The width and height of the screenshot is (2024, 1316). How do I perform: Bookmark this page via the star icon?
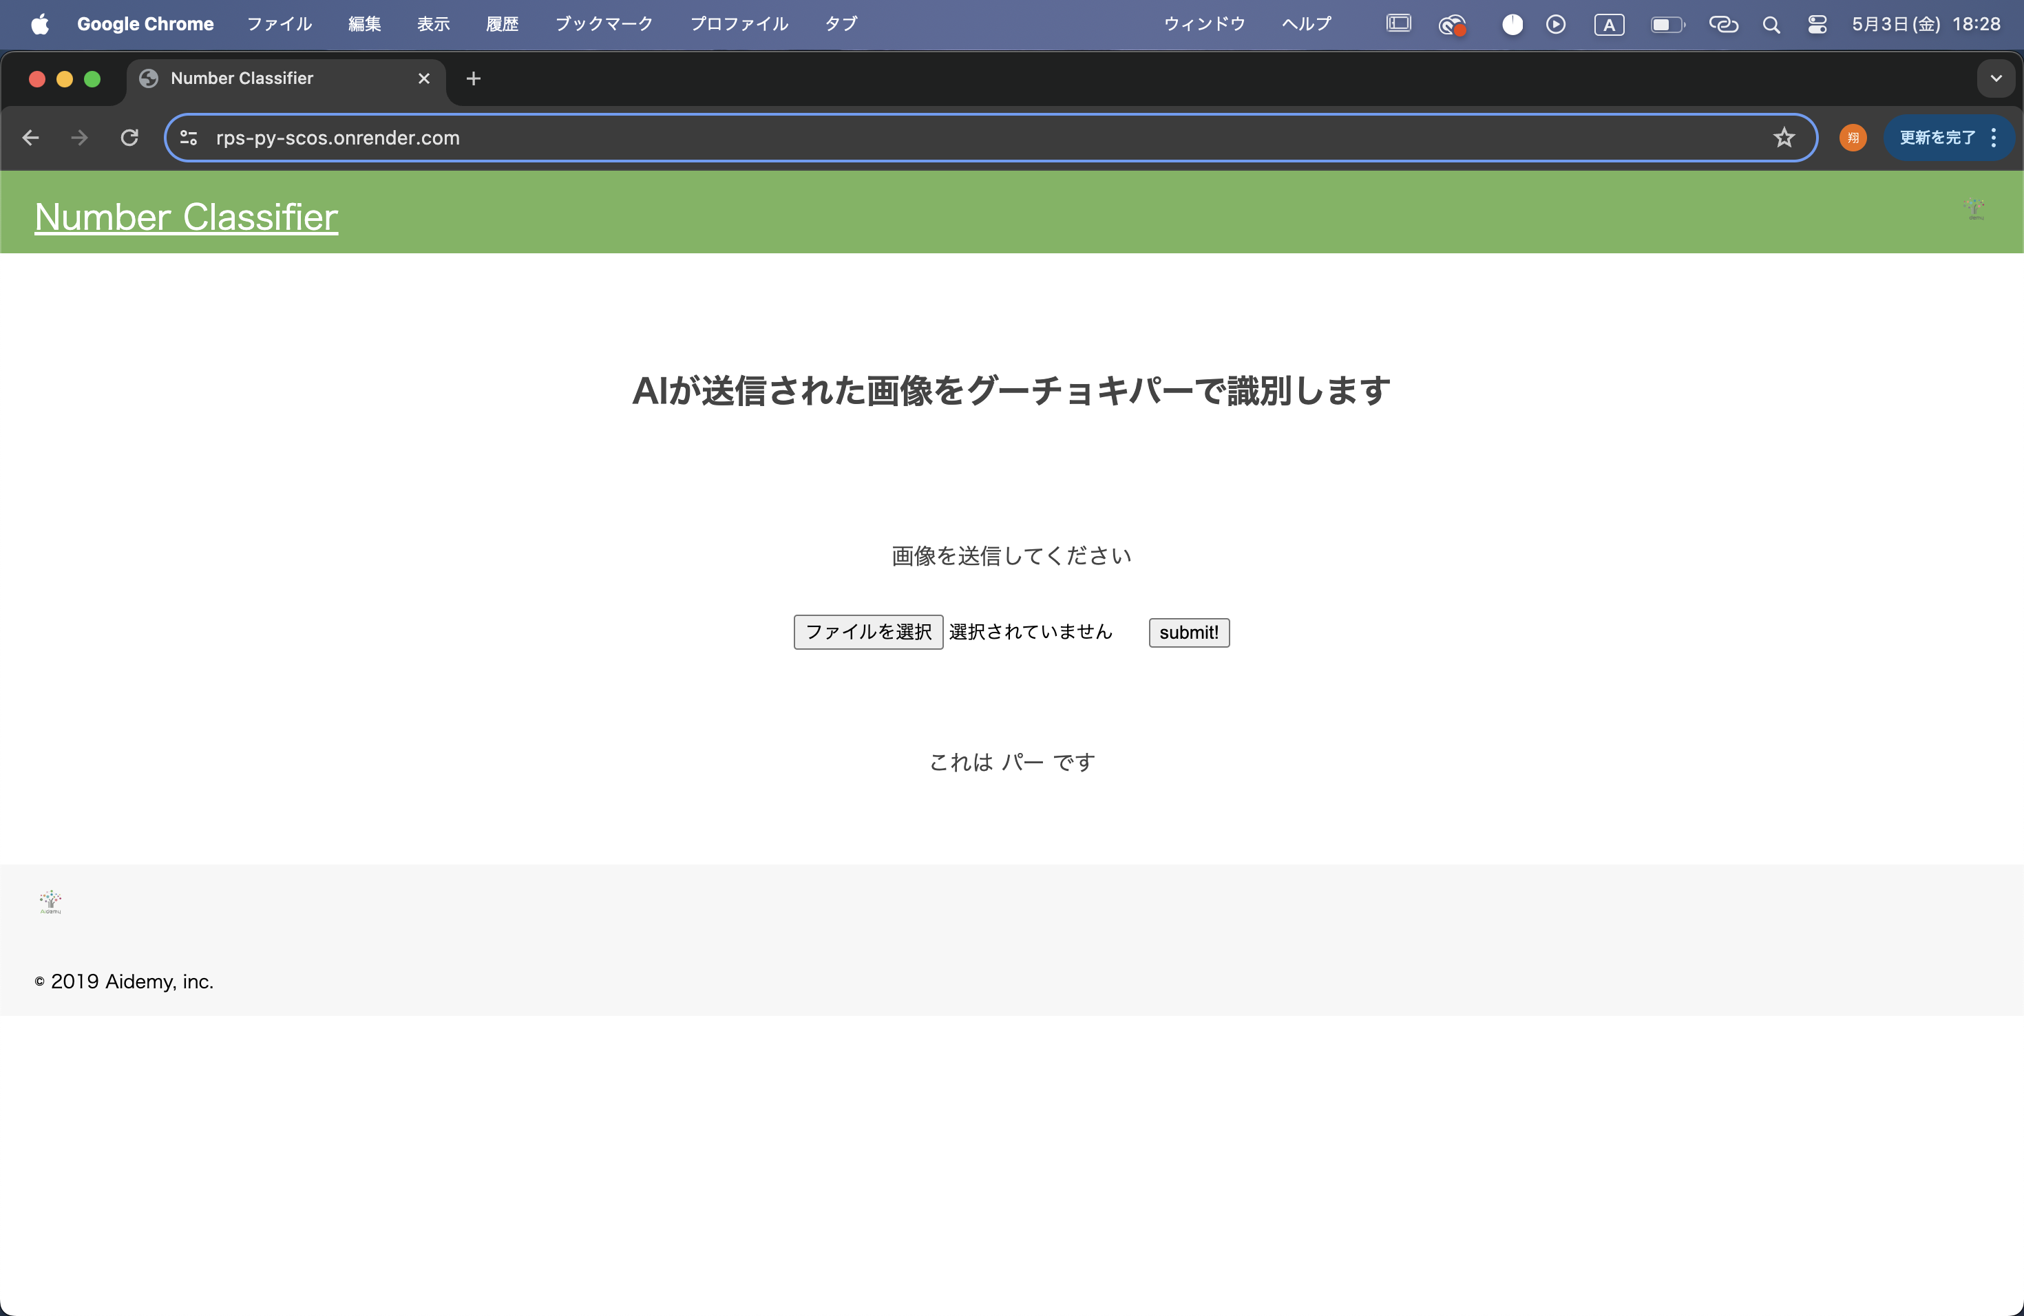click(x=1783, y=137)
